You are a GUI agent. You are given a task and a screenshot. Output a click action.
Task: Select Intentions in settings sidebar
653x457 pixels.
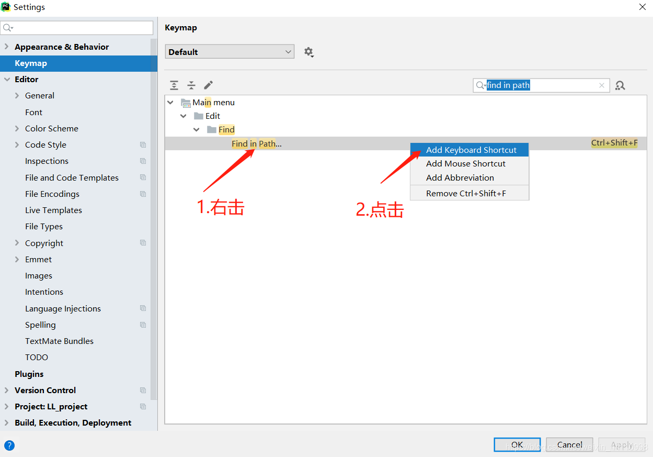pos(44,292)
